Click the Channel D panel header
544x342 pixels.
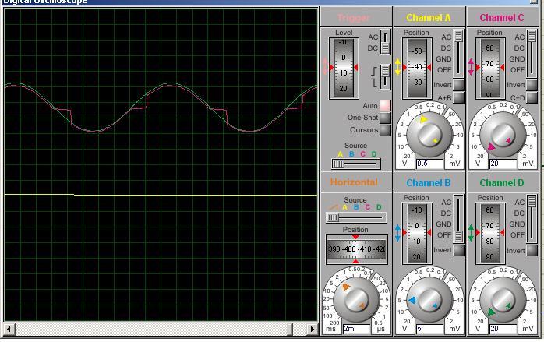click(x=503, y=182)
